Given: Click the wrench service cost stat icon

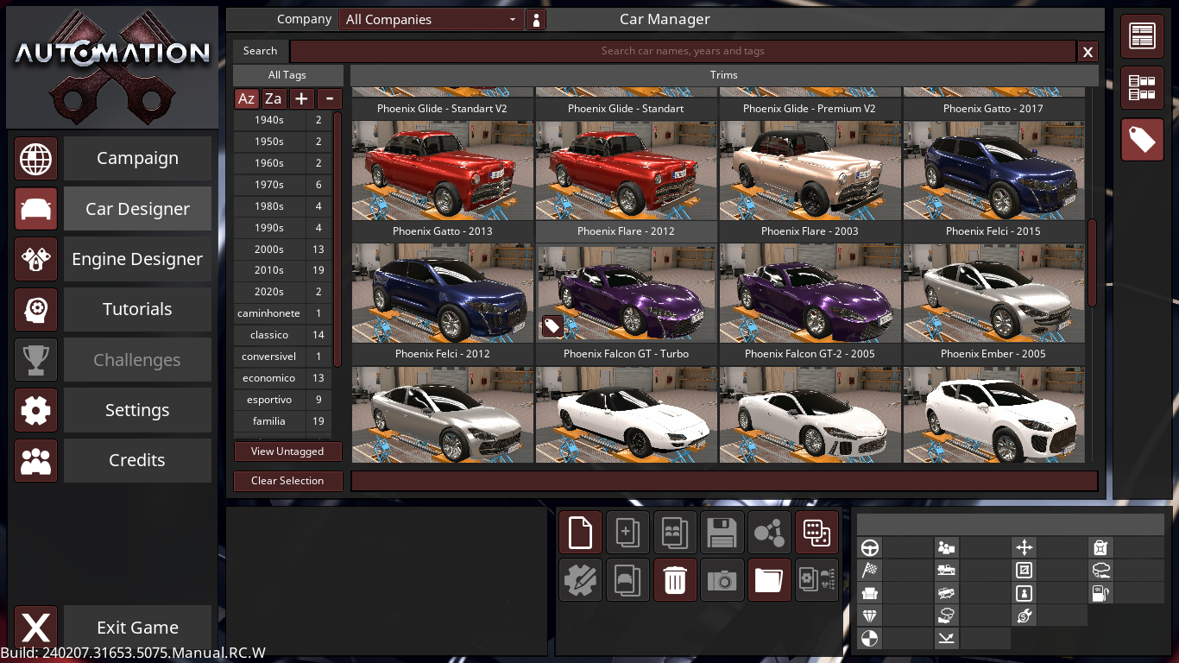Looking at the screenshot, I should (1024, 616).
